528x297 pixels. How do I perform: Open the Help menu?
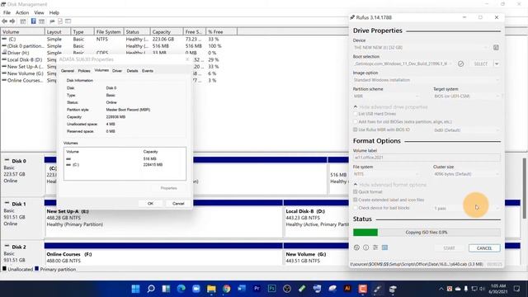click(x=54, y=12)
